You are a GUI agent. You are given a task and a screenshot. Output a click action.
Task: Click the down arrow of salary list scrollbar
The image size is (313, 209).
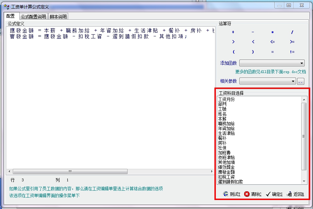[x=304, y=181]
